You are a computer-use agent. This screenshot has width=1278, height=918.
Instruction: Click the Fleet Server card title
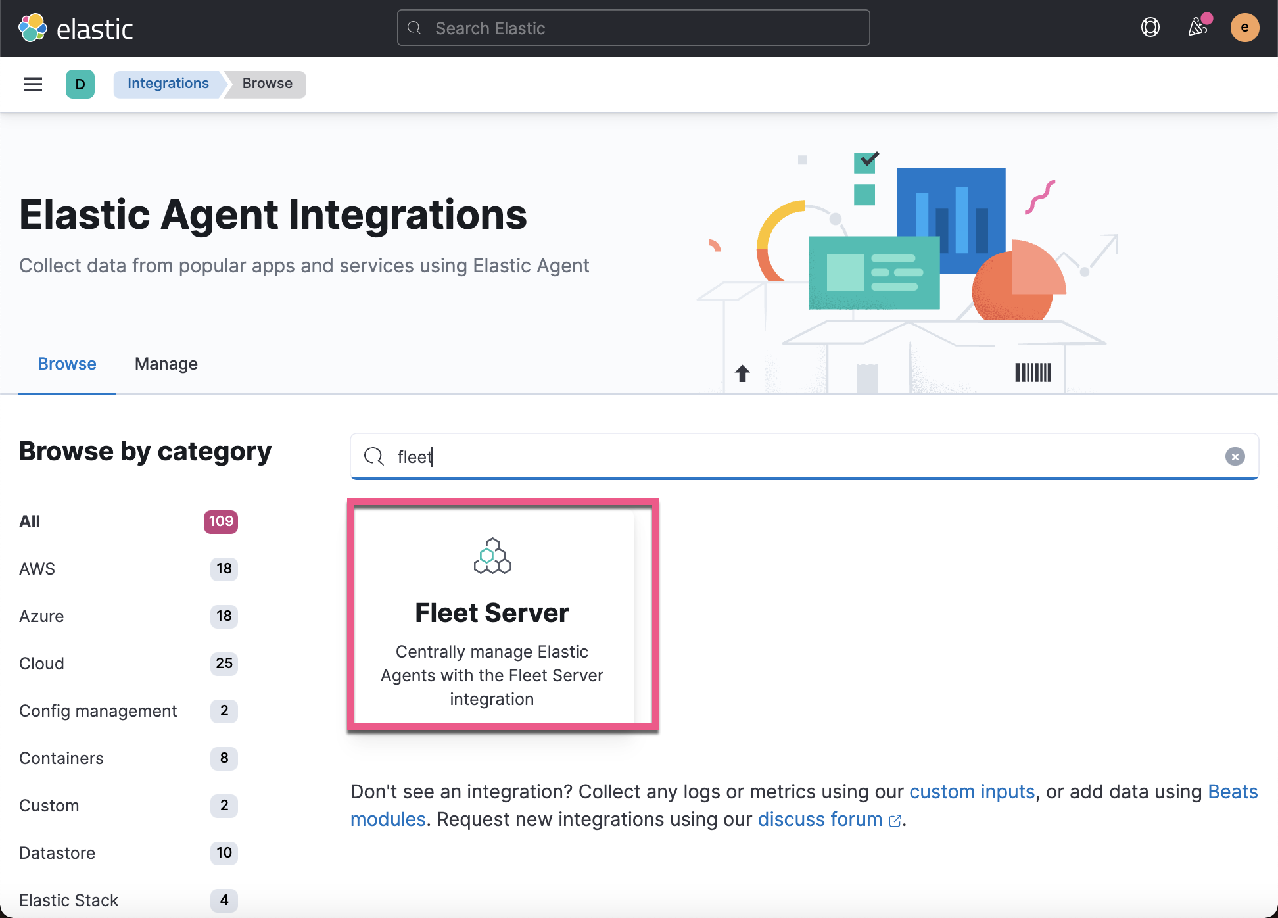coord(492,613)
